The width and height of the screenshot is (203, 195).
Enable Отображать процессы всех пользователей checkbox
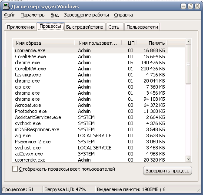click(x=15, y=169)
